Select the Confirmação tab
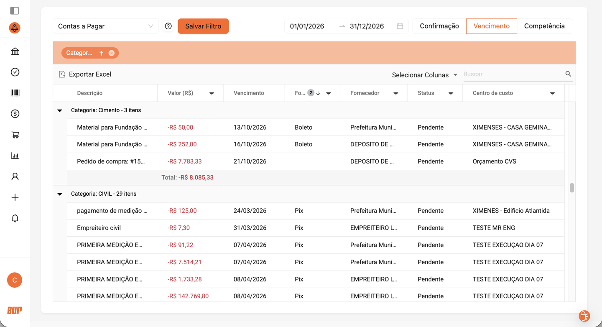602x327 pixels. pyautogui.click(x=439, y=26)
